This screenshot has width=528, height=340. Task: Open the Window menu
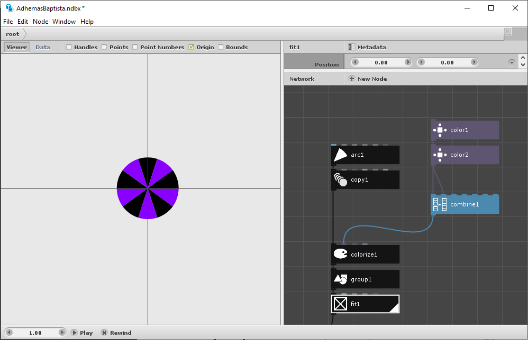click(x=64, y=22)
